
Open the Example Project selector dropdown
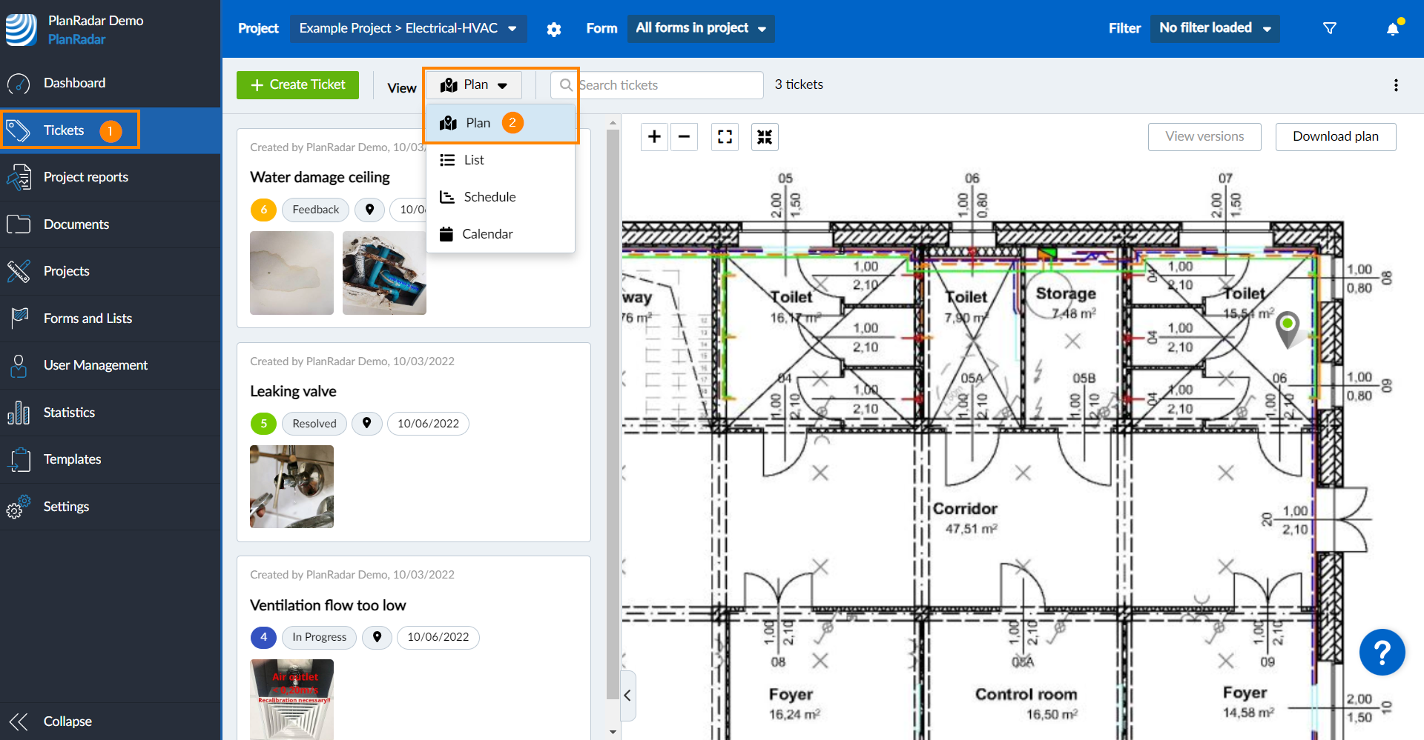pyautogui.click(x=408, y=29)
